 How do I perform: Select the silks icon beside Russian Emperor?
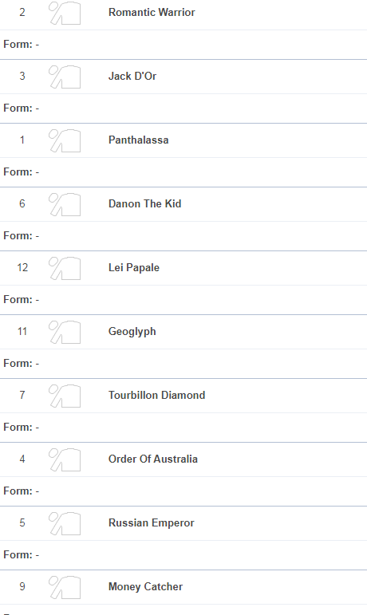[65, 523]
